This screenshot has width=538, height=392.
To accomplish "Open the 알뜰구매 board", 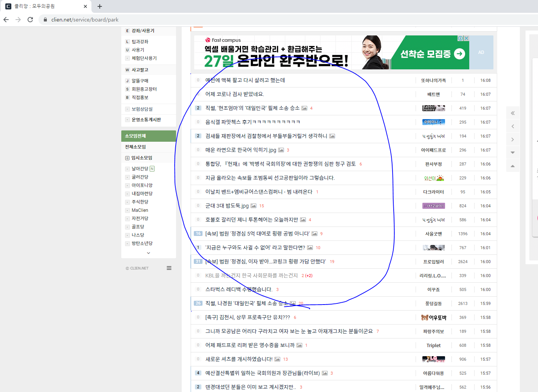I will click(x=140, y=81).
